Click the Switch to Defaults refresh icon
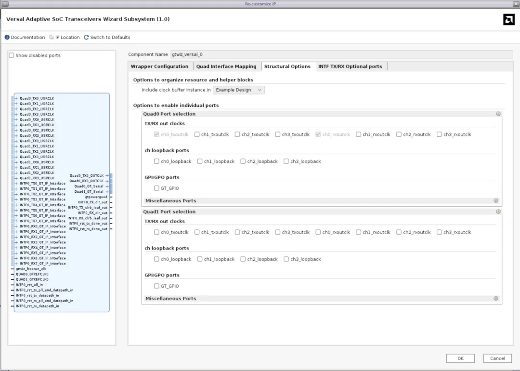This screenshot has width=520, height=371. point(86,38)
